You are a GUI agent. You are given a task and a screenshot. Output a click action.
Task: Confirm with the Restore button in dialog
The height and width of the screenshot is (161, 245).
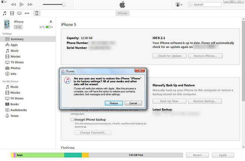[x=114, y=103]
